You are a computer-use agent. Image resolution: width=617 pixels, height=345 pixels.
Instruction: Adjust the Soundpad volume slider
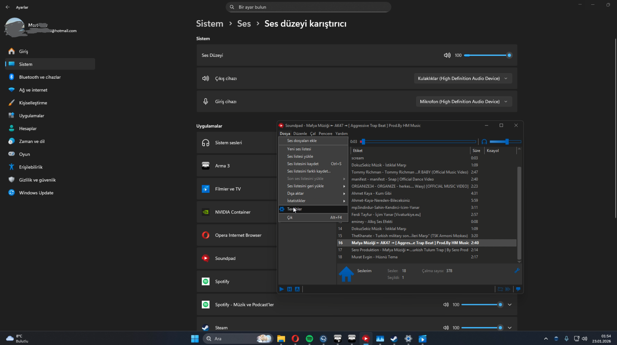[x=505, y=142]
